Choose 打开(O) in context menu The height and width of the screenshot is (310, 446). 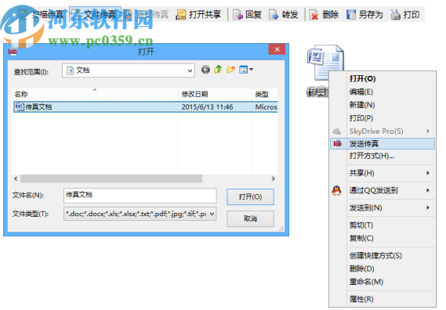pyautogui.click(x=362, y=79)
